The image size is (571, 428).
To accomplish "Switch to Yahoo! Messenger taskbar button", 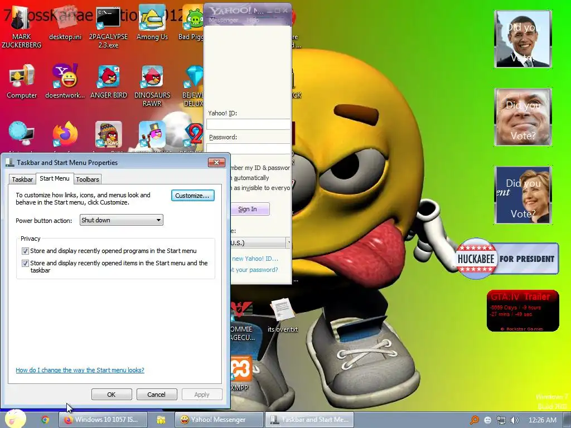I will tap(219, 420).
